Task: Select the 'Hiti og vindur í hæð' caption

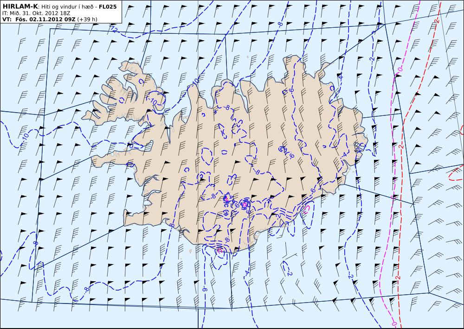Action: pos(68,7)
